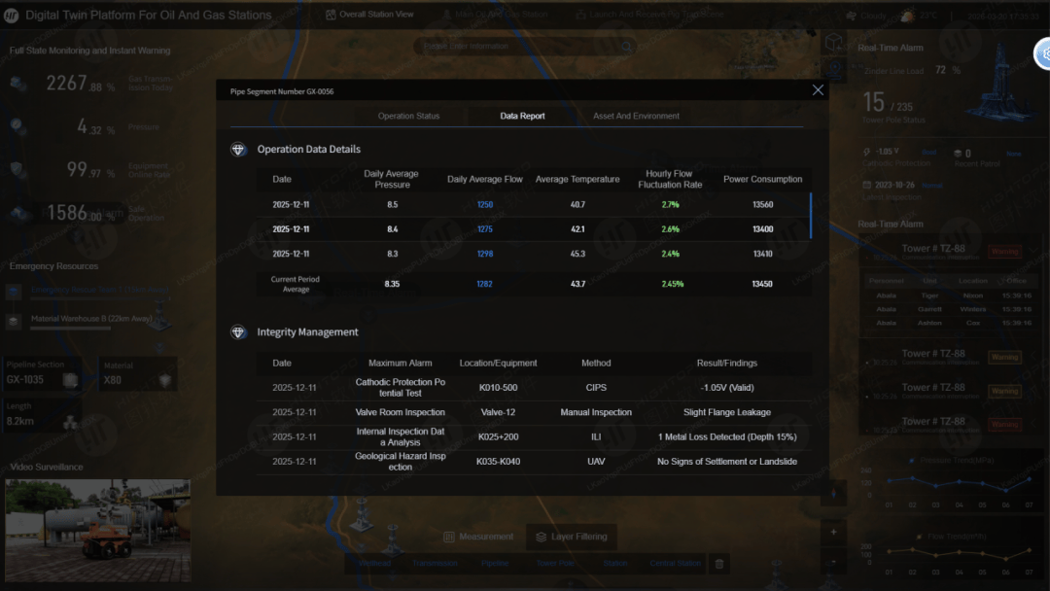Select the Pipeline layer filter
The image size is (1050, 591).
tap(495, 564)
